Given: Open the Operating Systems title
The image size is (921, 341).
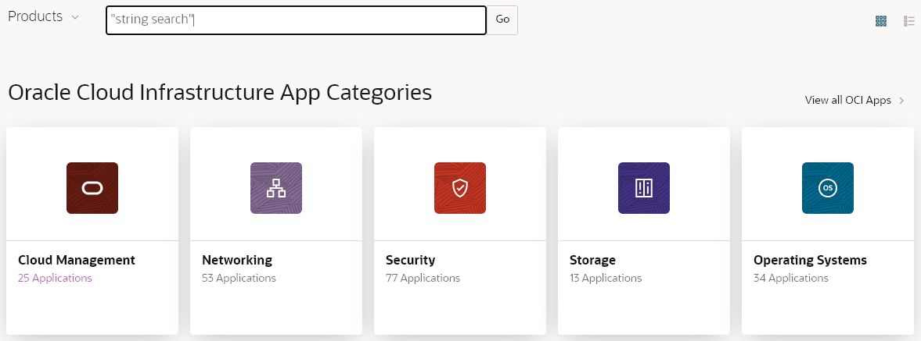Looking at the screenshot, I should point(810,260).
